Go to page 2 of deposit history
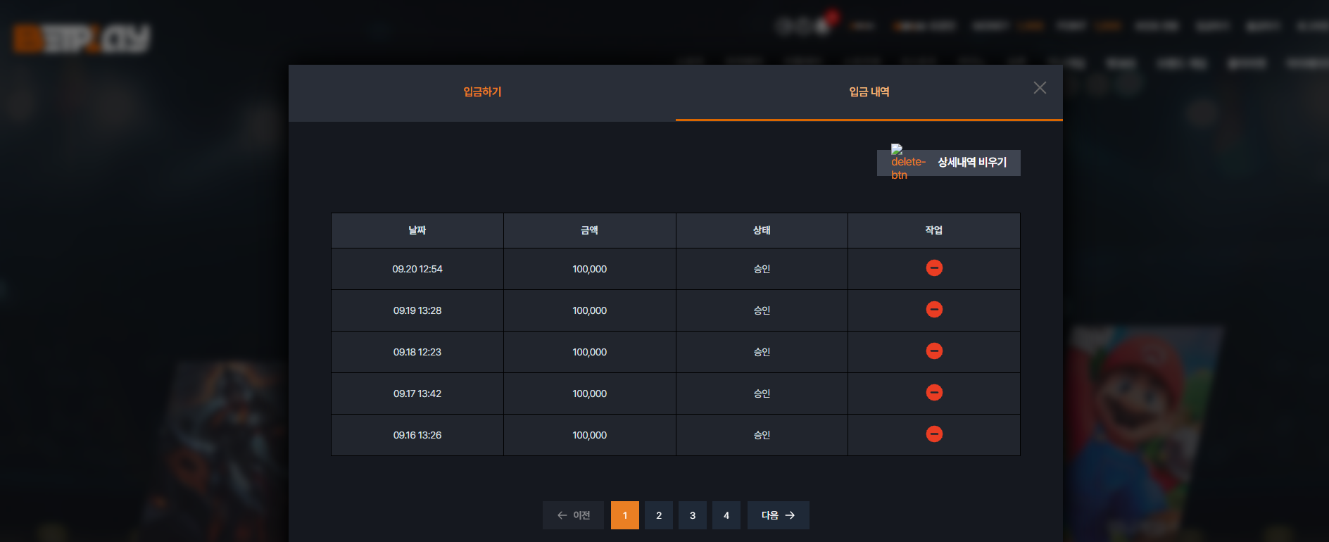 [x=659, y=515]
